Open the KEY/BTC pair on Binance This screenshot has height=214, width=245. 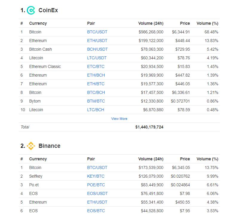(96, 176)
